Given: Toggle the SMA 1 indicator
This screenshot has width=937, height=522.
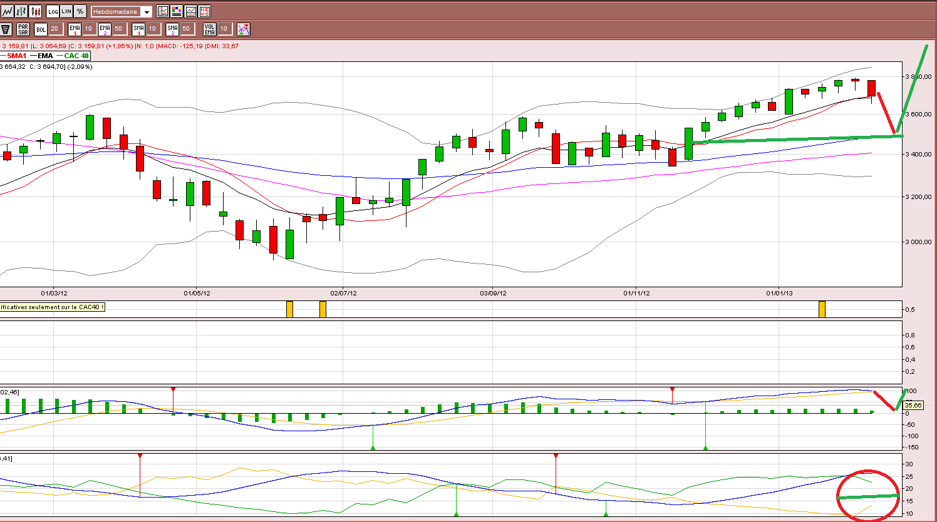Looking at the screenshot, I should pyautogui.click(x=138, y=29).
